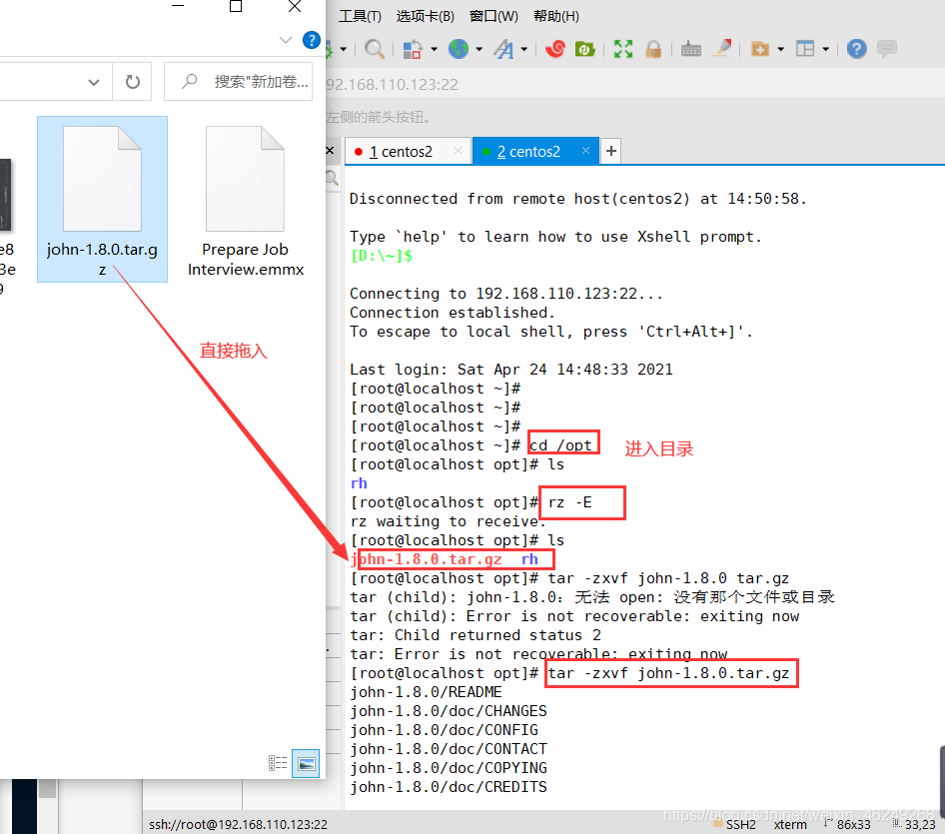This screenshot has height=834, width=945.
Task: Click the globe encoding icon in Xshell toolbar
Action: pyautogui.click(x=459, y=49)
